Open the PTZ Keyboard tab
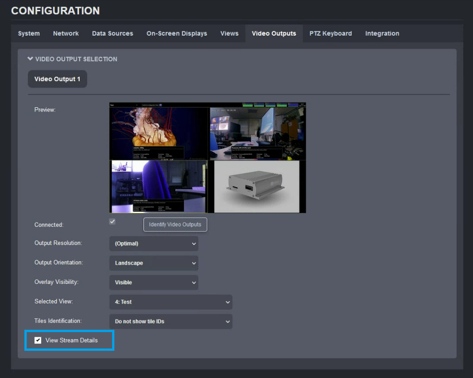 click(x=330, y=33)
